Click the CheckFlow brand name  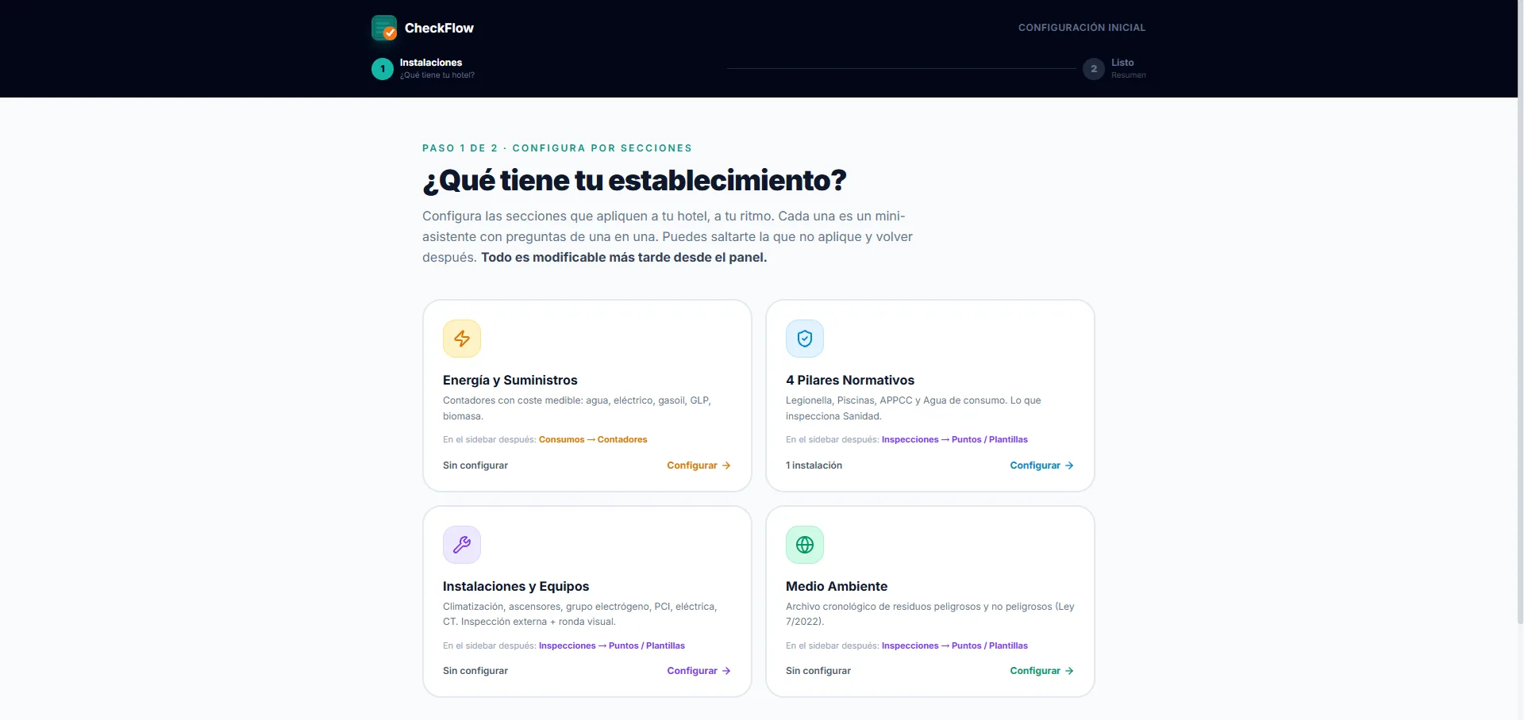(439, 28)
